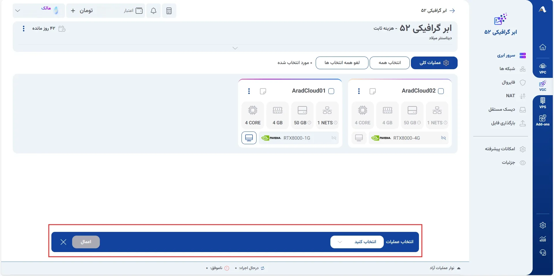Image resolution: width=554 pixels, height=276 pixels.
Task: Open the VPC section in sidebar
Action: point(543,69)
